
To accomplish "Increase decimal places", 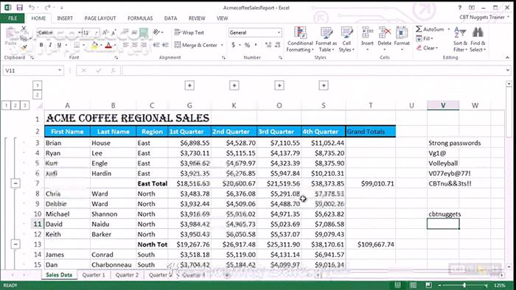I will [x=268, y=45].
